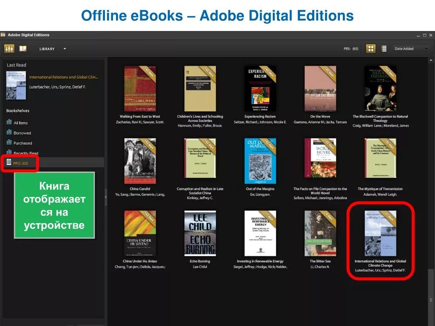Open the Out of the Margins cover

coord(260,160)
